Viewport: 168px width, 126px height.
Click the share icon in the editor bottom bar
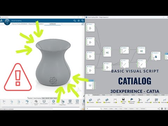click(159, 109)
